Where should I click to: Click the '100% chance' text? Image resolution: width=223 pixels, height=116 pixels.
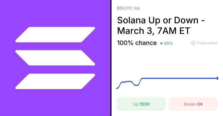[137, 43]
